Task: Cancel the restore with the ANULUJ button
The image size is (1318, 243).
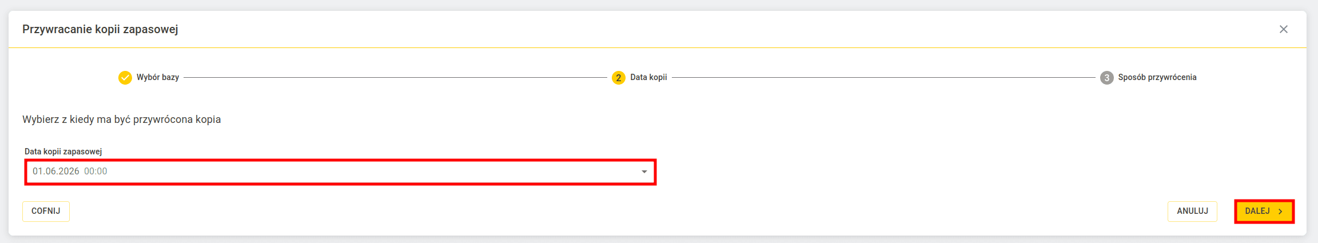Action: tap(1192, 211)
